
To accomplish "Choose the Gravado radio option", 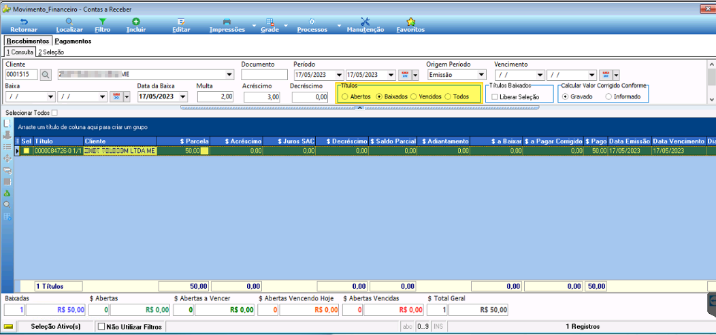I will 566,96.
